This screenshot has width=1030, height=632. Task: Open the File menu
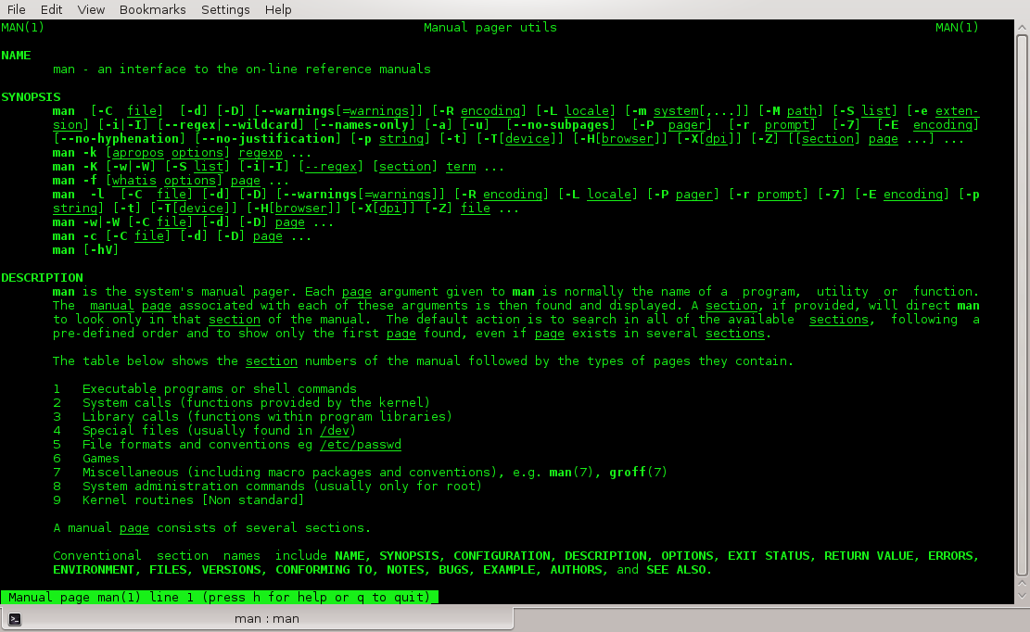point(17,10)
